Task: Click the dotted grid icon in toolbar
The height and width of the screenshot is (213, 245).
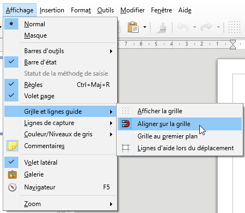Action: [x=234, y=27]
